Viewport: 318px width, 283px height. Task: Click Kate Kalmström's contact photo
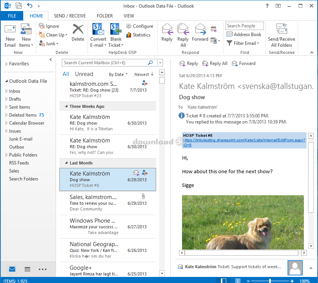[x=295, y=268]
